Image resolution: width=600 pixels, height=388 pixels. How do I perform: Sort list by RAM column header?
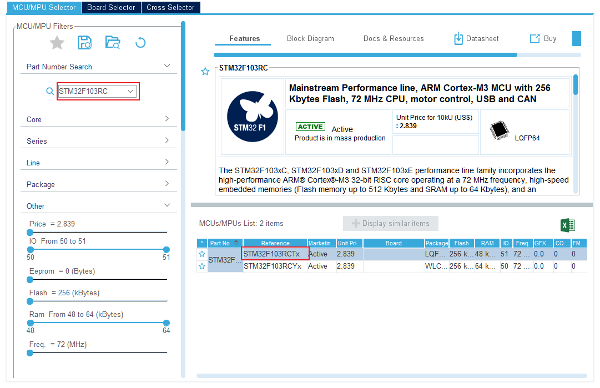(x=487, y=243)
